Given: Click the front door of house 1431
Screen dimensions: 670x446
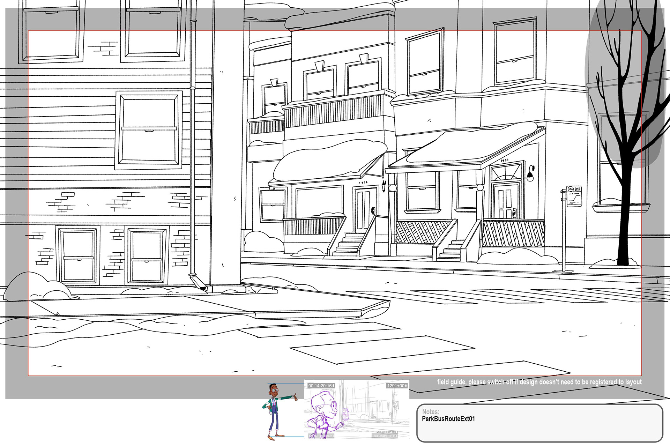Looking at the screenshot, I should click(x=506, y=202).
